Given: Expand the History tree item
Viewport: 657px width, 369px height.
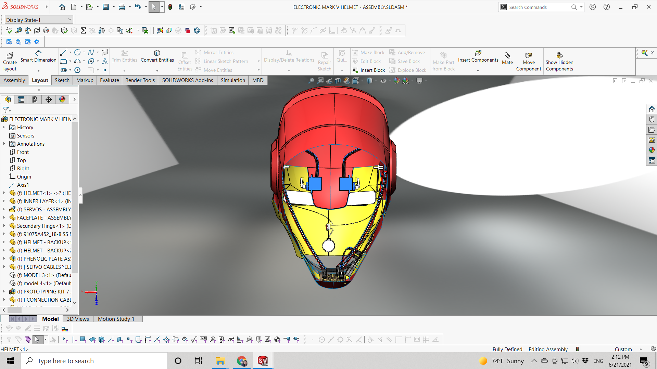Looking at the screenshot, I should [x=4, y=127].
